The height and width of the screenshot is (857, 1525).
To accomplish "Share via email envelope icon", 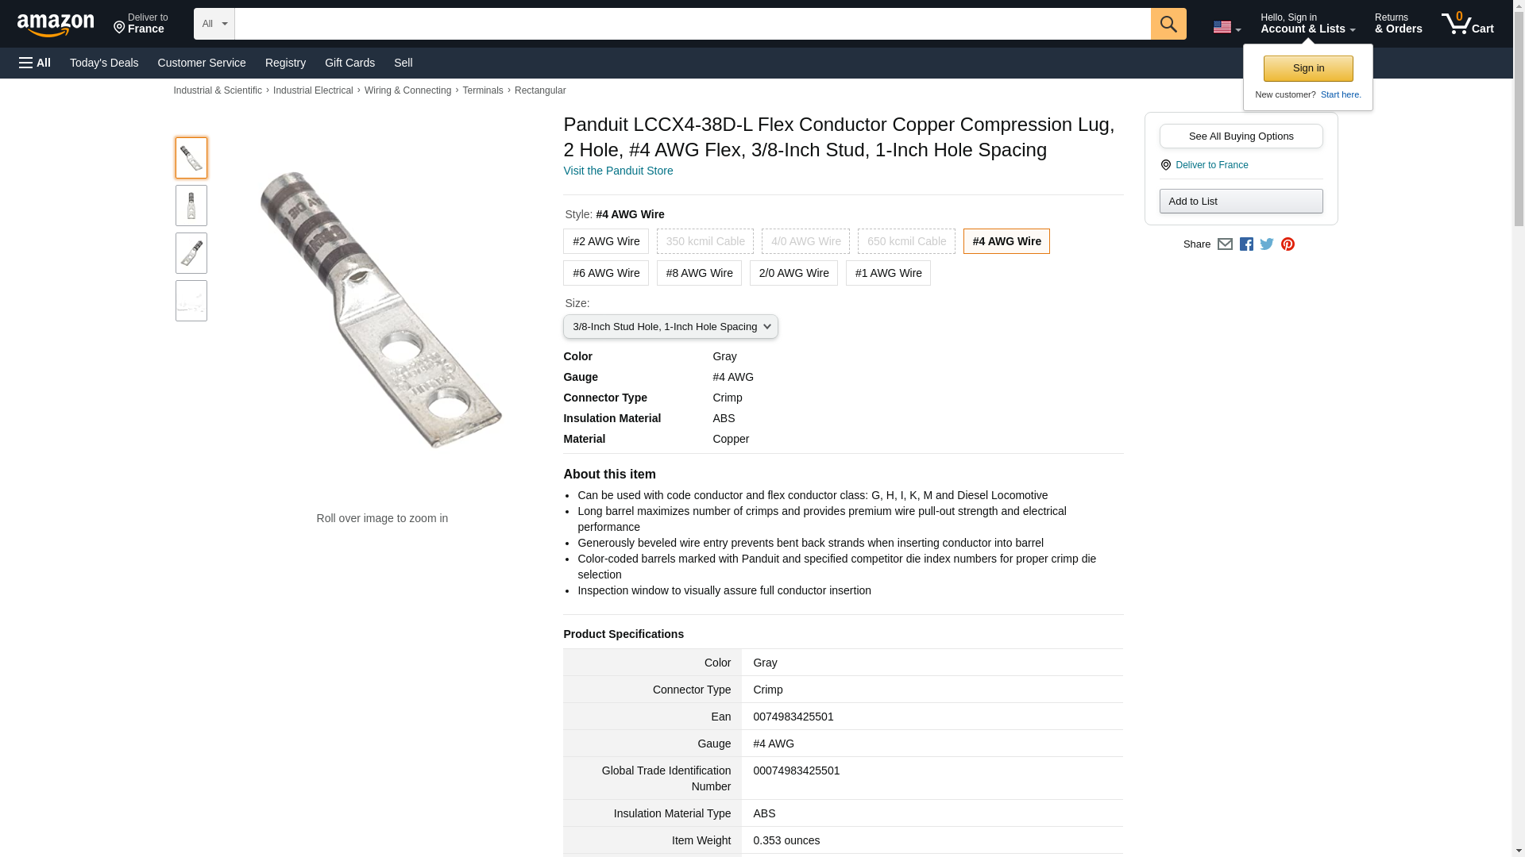I will click(x=1225, y=244).
